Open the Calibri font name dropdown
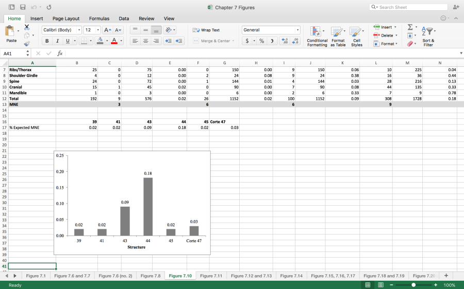The height and width of the screenshot is (289, 464). [x=61, y=30]
